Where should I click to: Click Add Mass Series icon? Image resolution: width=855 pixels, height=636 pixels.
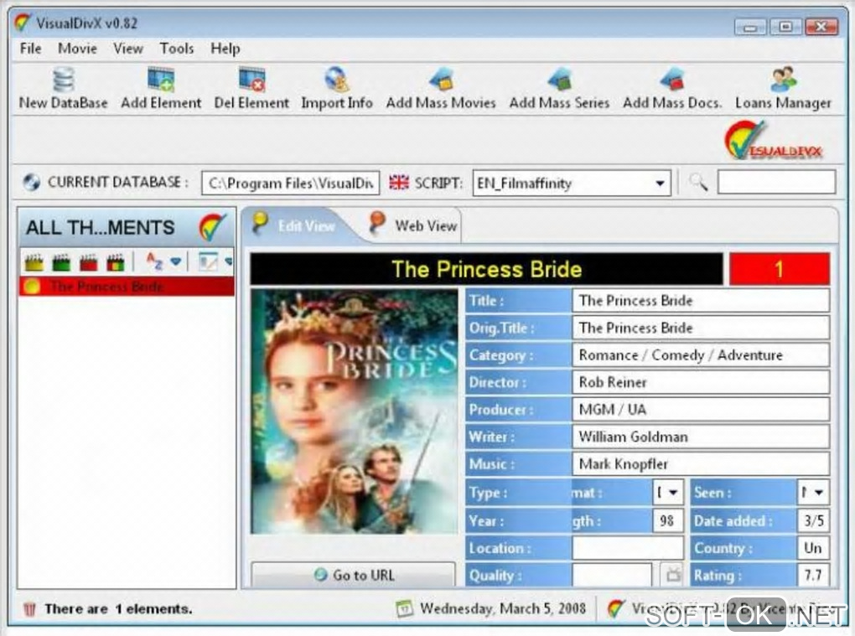(x=559, y=80)
